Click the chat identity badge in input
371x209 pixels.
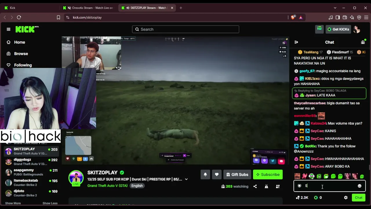[x=299, y=186]
